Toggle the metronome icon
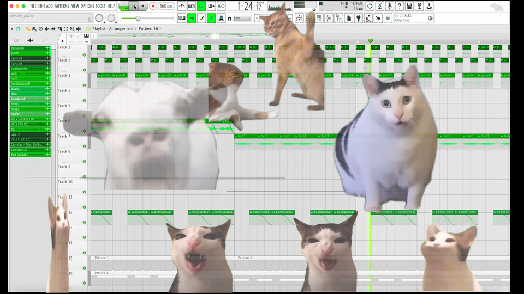The height and width of the screenshot is (294, 524). [x=182, y=6]
